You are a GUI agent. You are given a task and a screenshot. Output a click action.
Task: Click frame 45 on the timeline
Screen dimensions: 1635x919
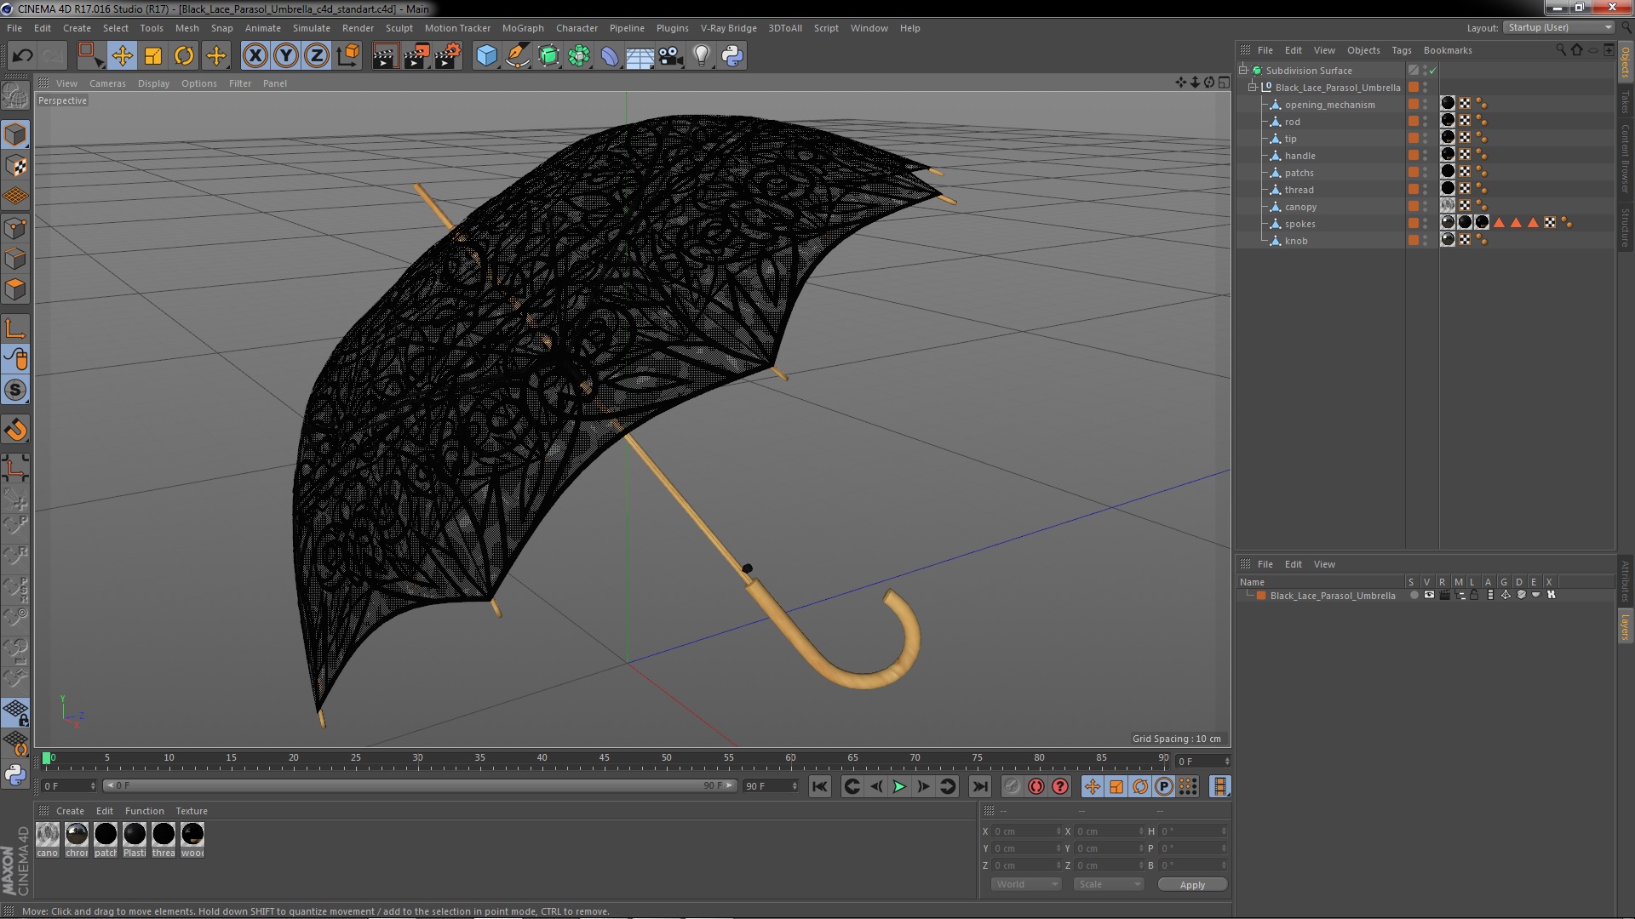pos(605,759)
